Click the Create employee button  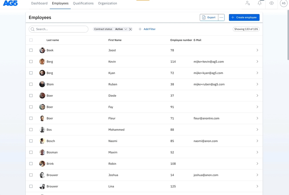pyautogui.click(x=244, y=17)
